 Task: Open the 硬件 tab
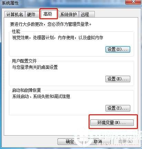(x=31, y=14)
